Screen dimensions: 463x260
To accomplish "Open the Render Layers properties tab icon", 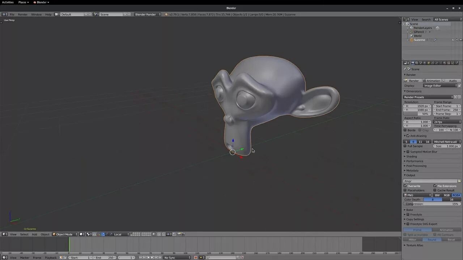I will (417, 63).
